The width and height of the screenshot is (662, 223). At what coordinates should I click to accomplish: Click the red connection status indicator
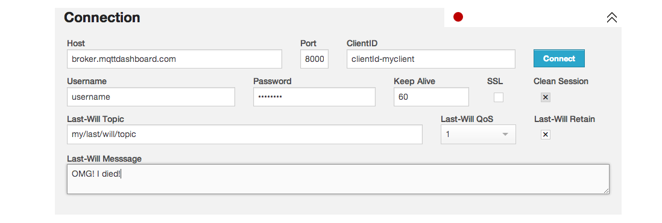coord(458,17)
